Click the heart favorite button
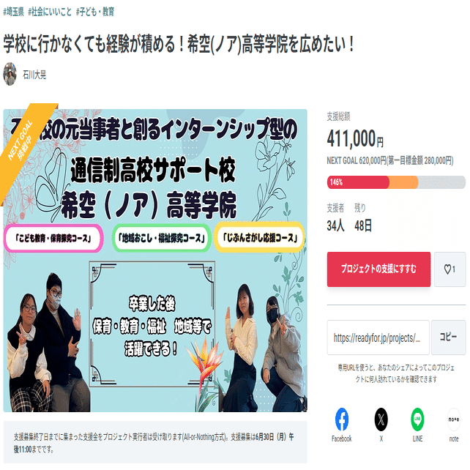Screen dimensions: 470x470 coord(450,269)
